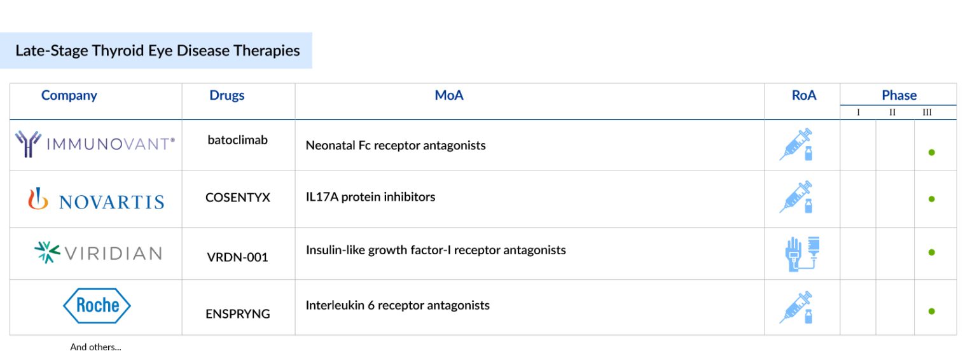Click the 'And others...' text
The image size is (977, 363).
pyautogui.click(x=95, y=347)
